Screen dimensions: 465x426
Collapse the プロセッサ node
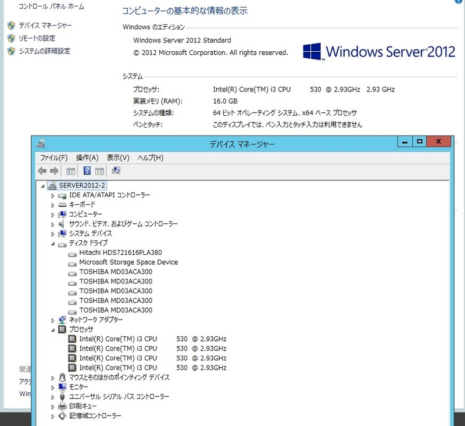53,330
